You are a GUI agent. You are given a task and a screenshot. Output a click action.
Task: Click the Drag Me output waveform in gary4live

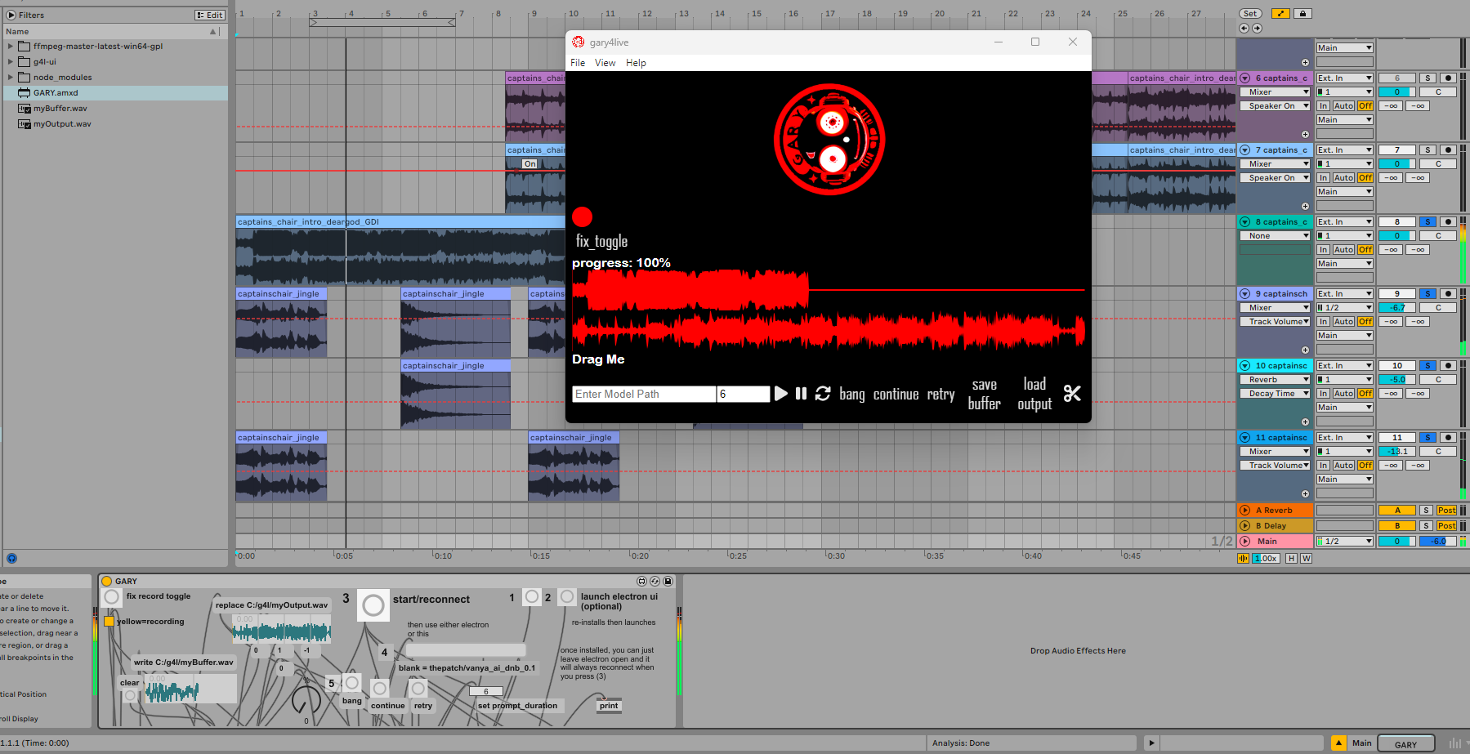(828, 330)
